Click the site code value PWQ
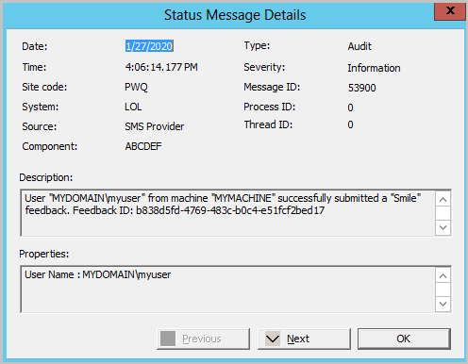 (x=136, y=87)
